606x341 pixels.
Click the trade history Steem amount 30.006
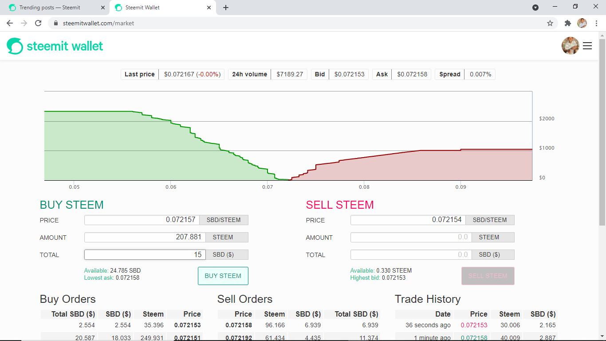click(509, 325)
